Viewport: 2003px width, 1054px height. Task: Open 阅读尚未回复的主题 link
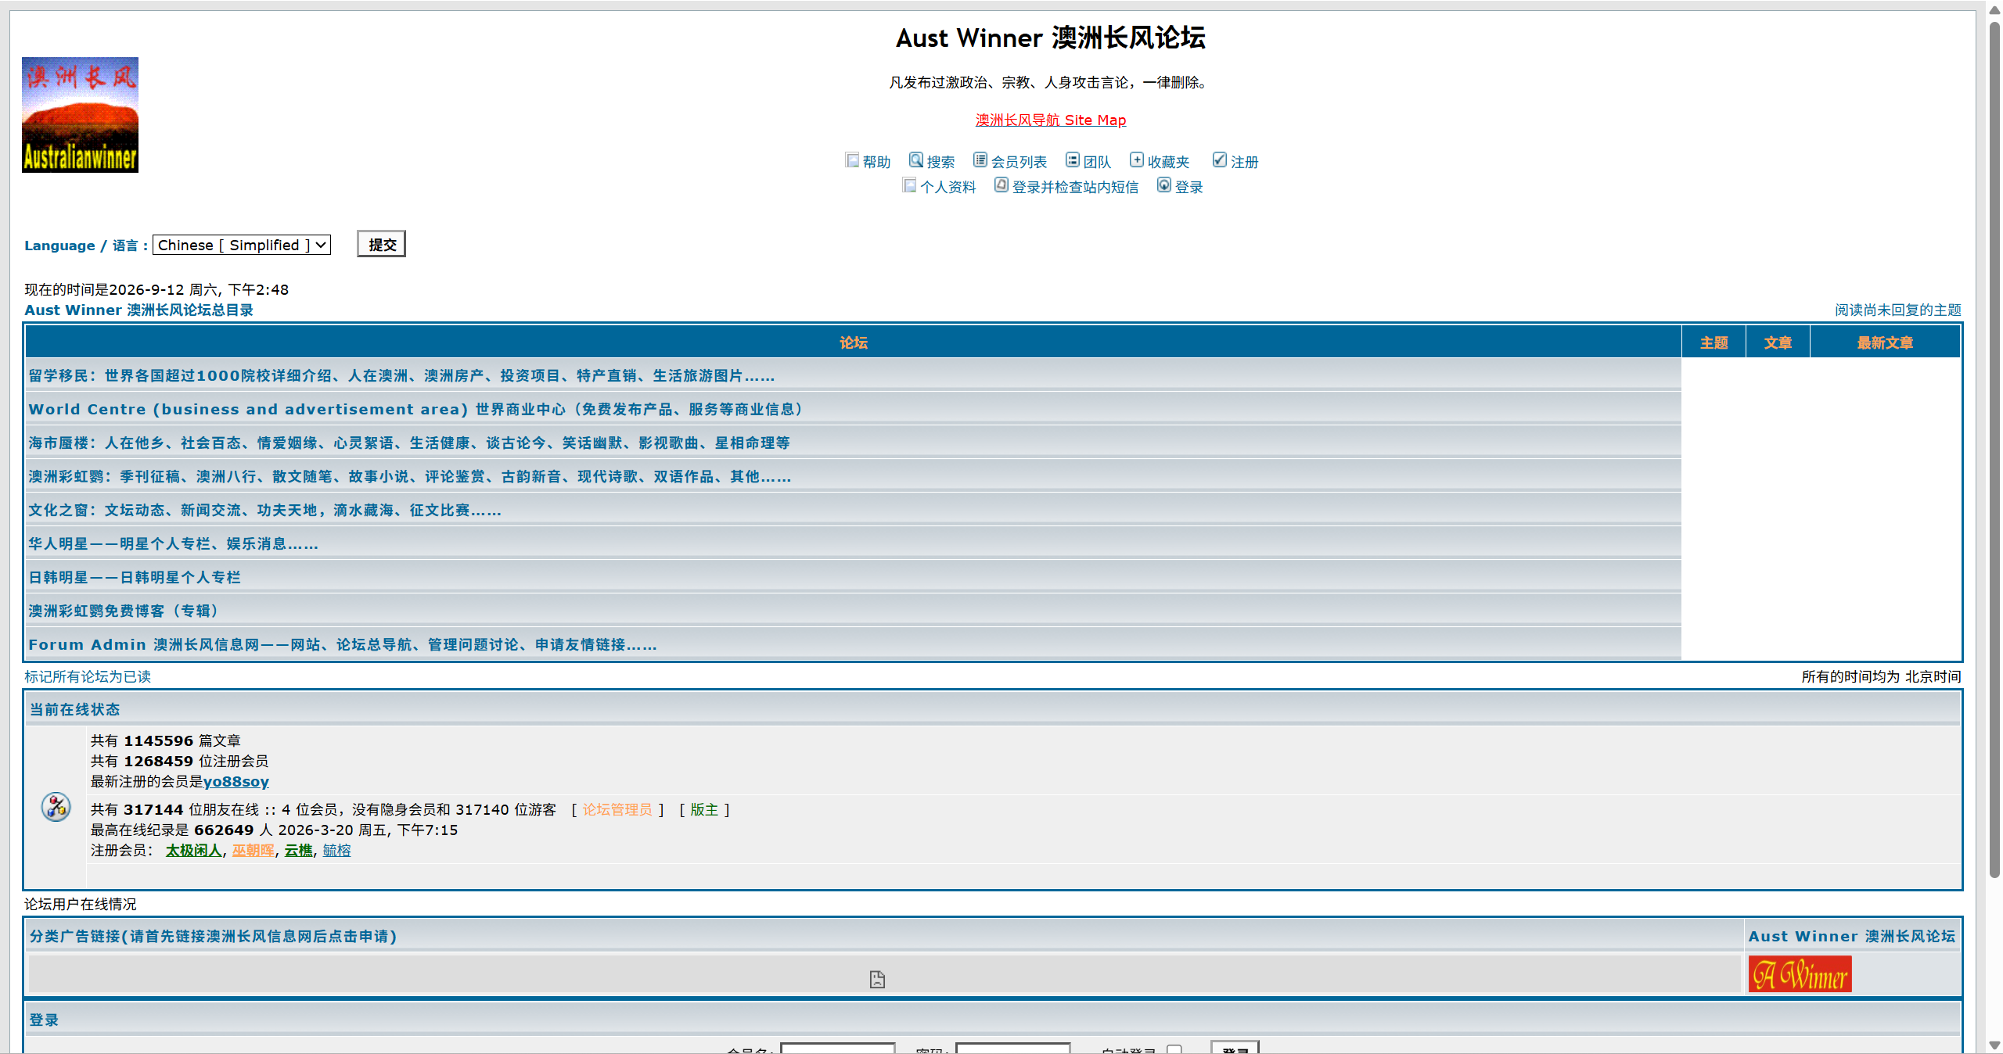coord(1898,310)
